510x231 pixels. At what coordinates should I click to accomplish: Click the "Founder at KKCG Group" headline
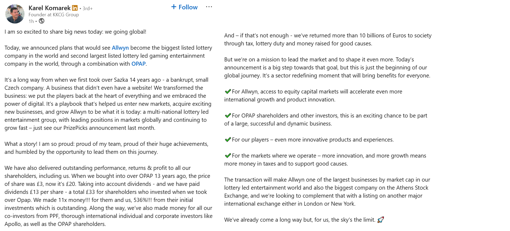click(54, 15)
